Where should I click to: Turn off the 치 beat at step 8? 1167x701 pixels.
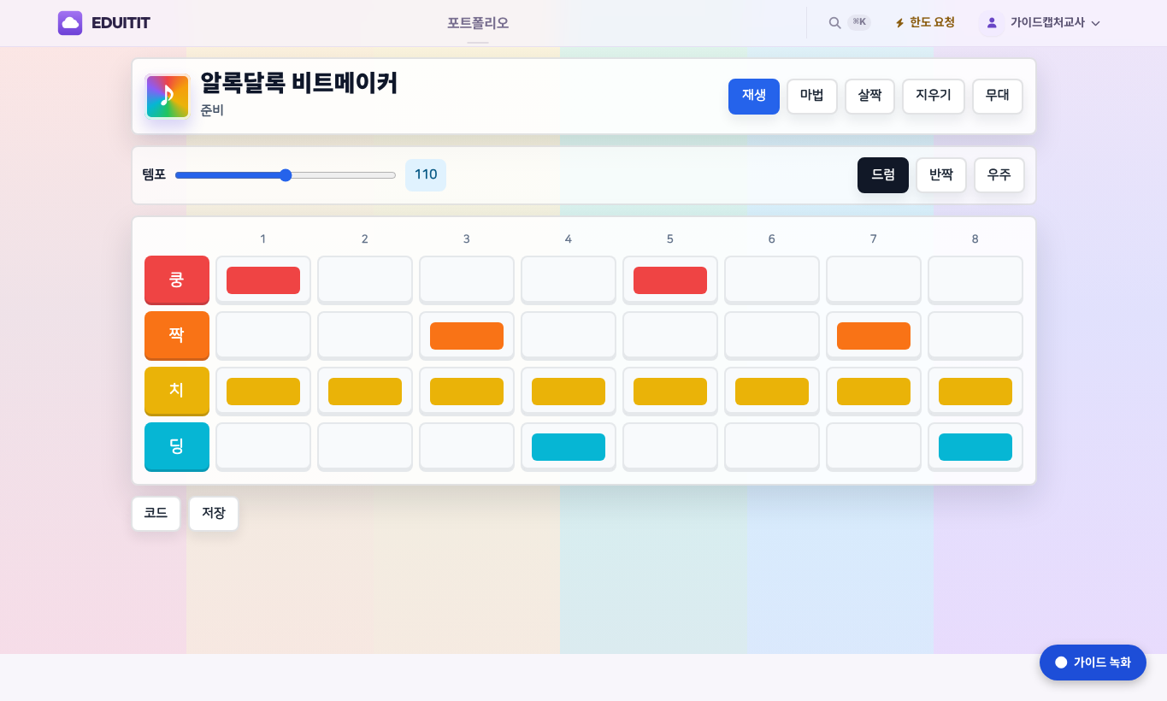pos(975,391)
